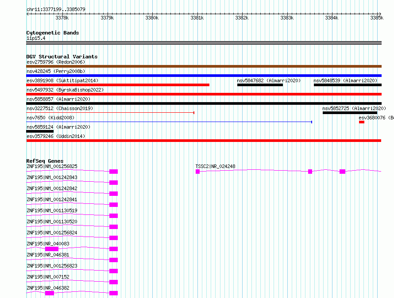
Task: Click the ZNF195|NM_001130519 transcript label
Action: pyautogui.click(x=52, y=210)
